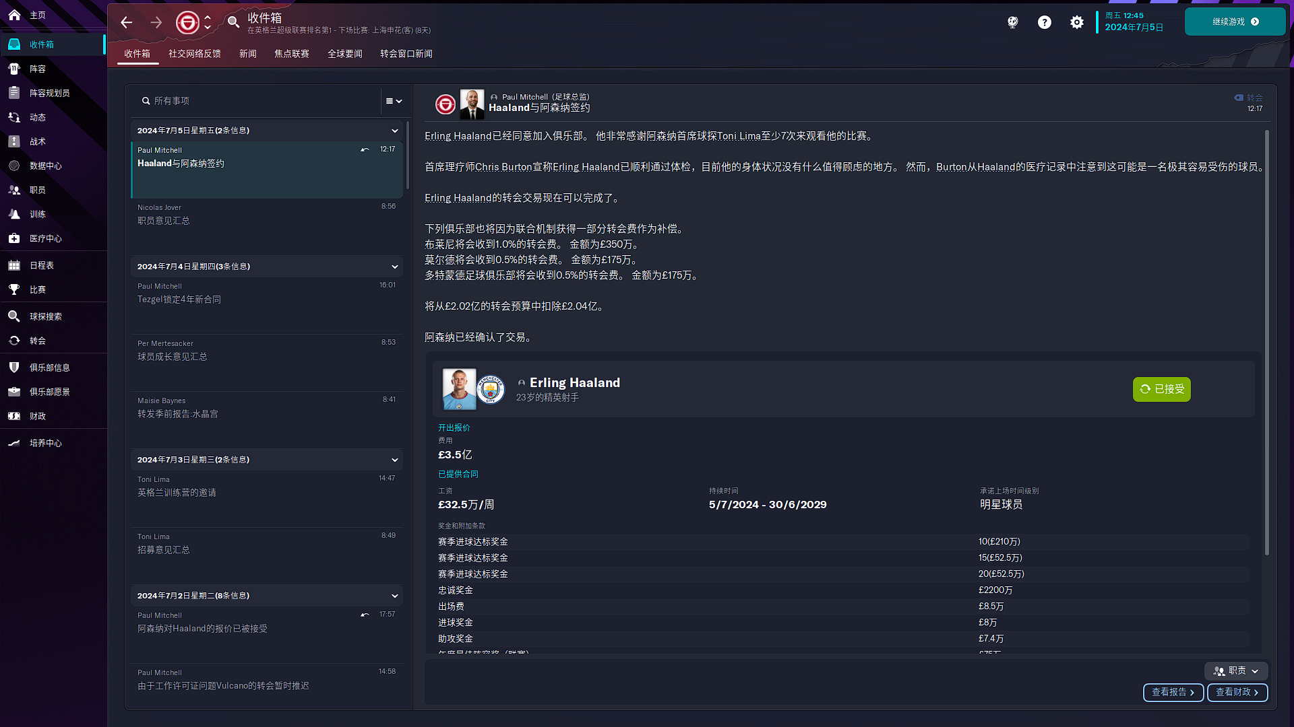Open Erling Haaland player name link

click(x=574, y=382)
